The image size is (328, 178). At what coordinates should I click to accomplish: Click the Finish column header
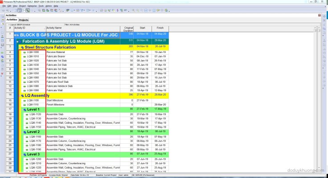point(160,29)
